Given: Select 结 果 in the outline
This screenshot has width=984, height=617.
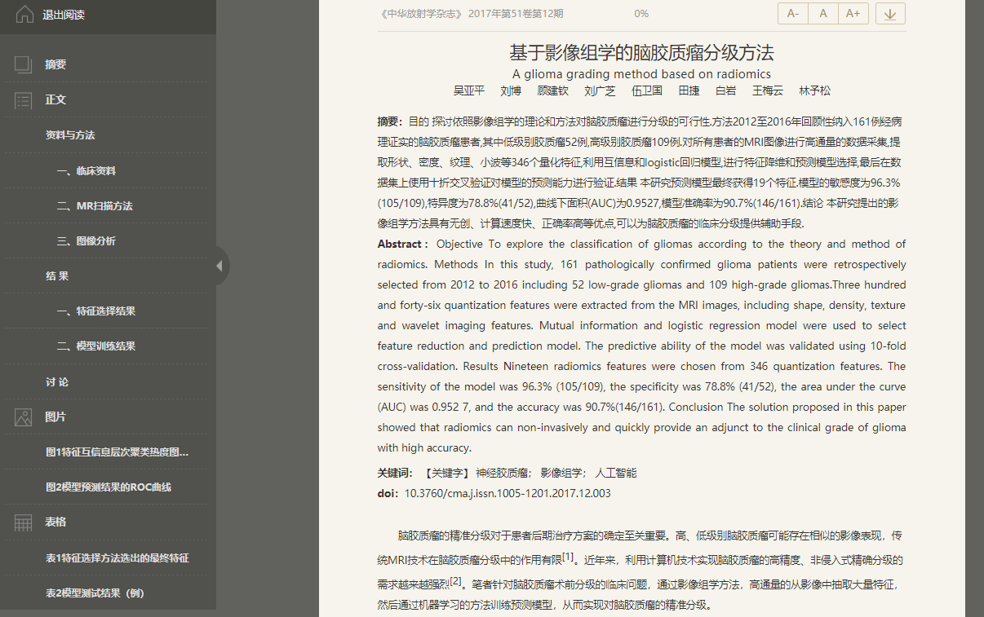Looking at the screenshot, I should [57, 276].
